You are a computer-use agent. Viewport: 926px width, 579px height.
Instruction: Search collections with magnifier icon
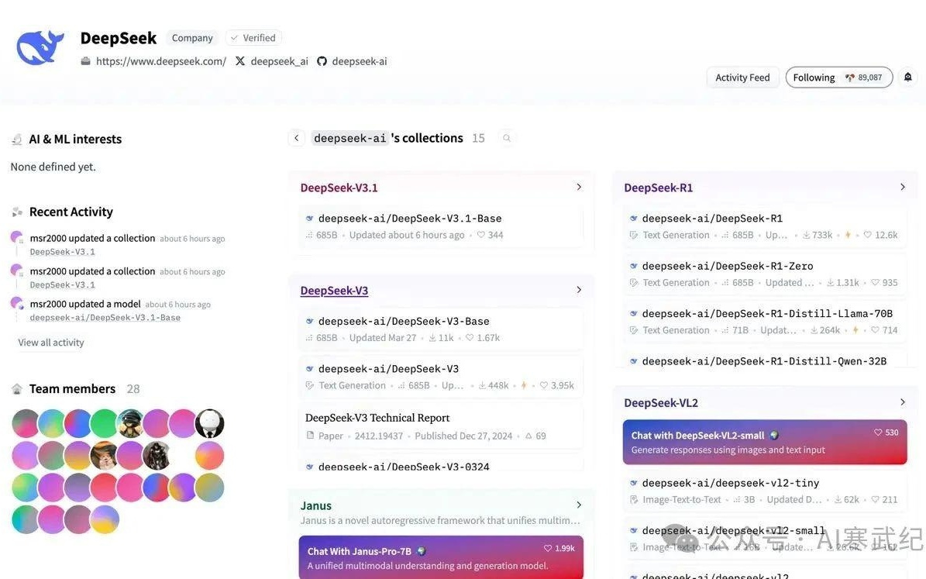(507, 138)
